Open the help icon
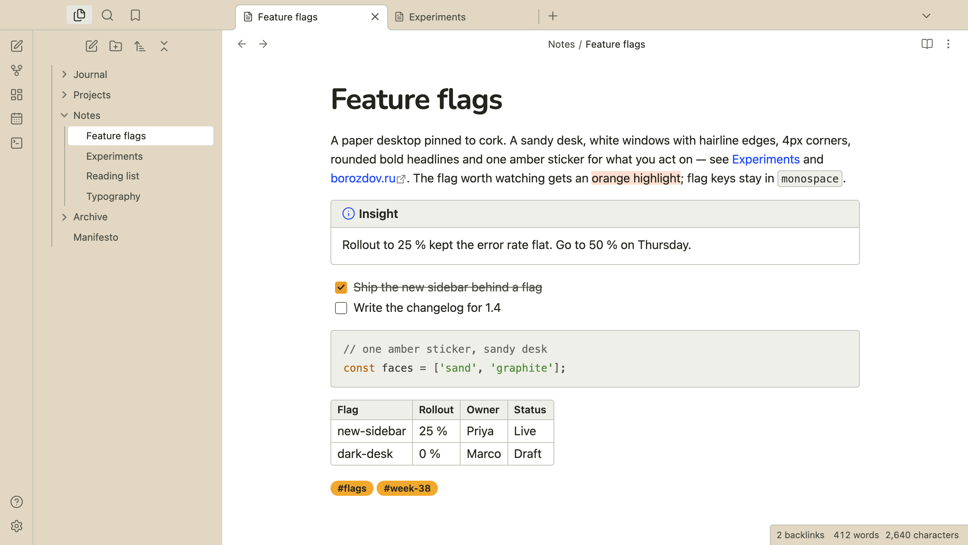Screen dimensions: 968x545 pos(17,502)
